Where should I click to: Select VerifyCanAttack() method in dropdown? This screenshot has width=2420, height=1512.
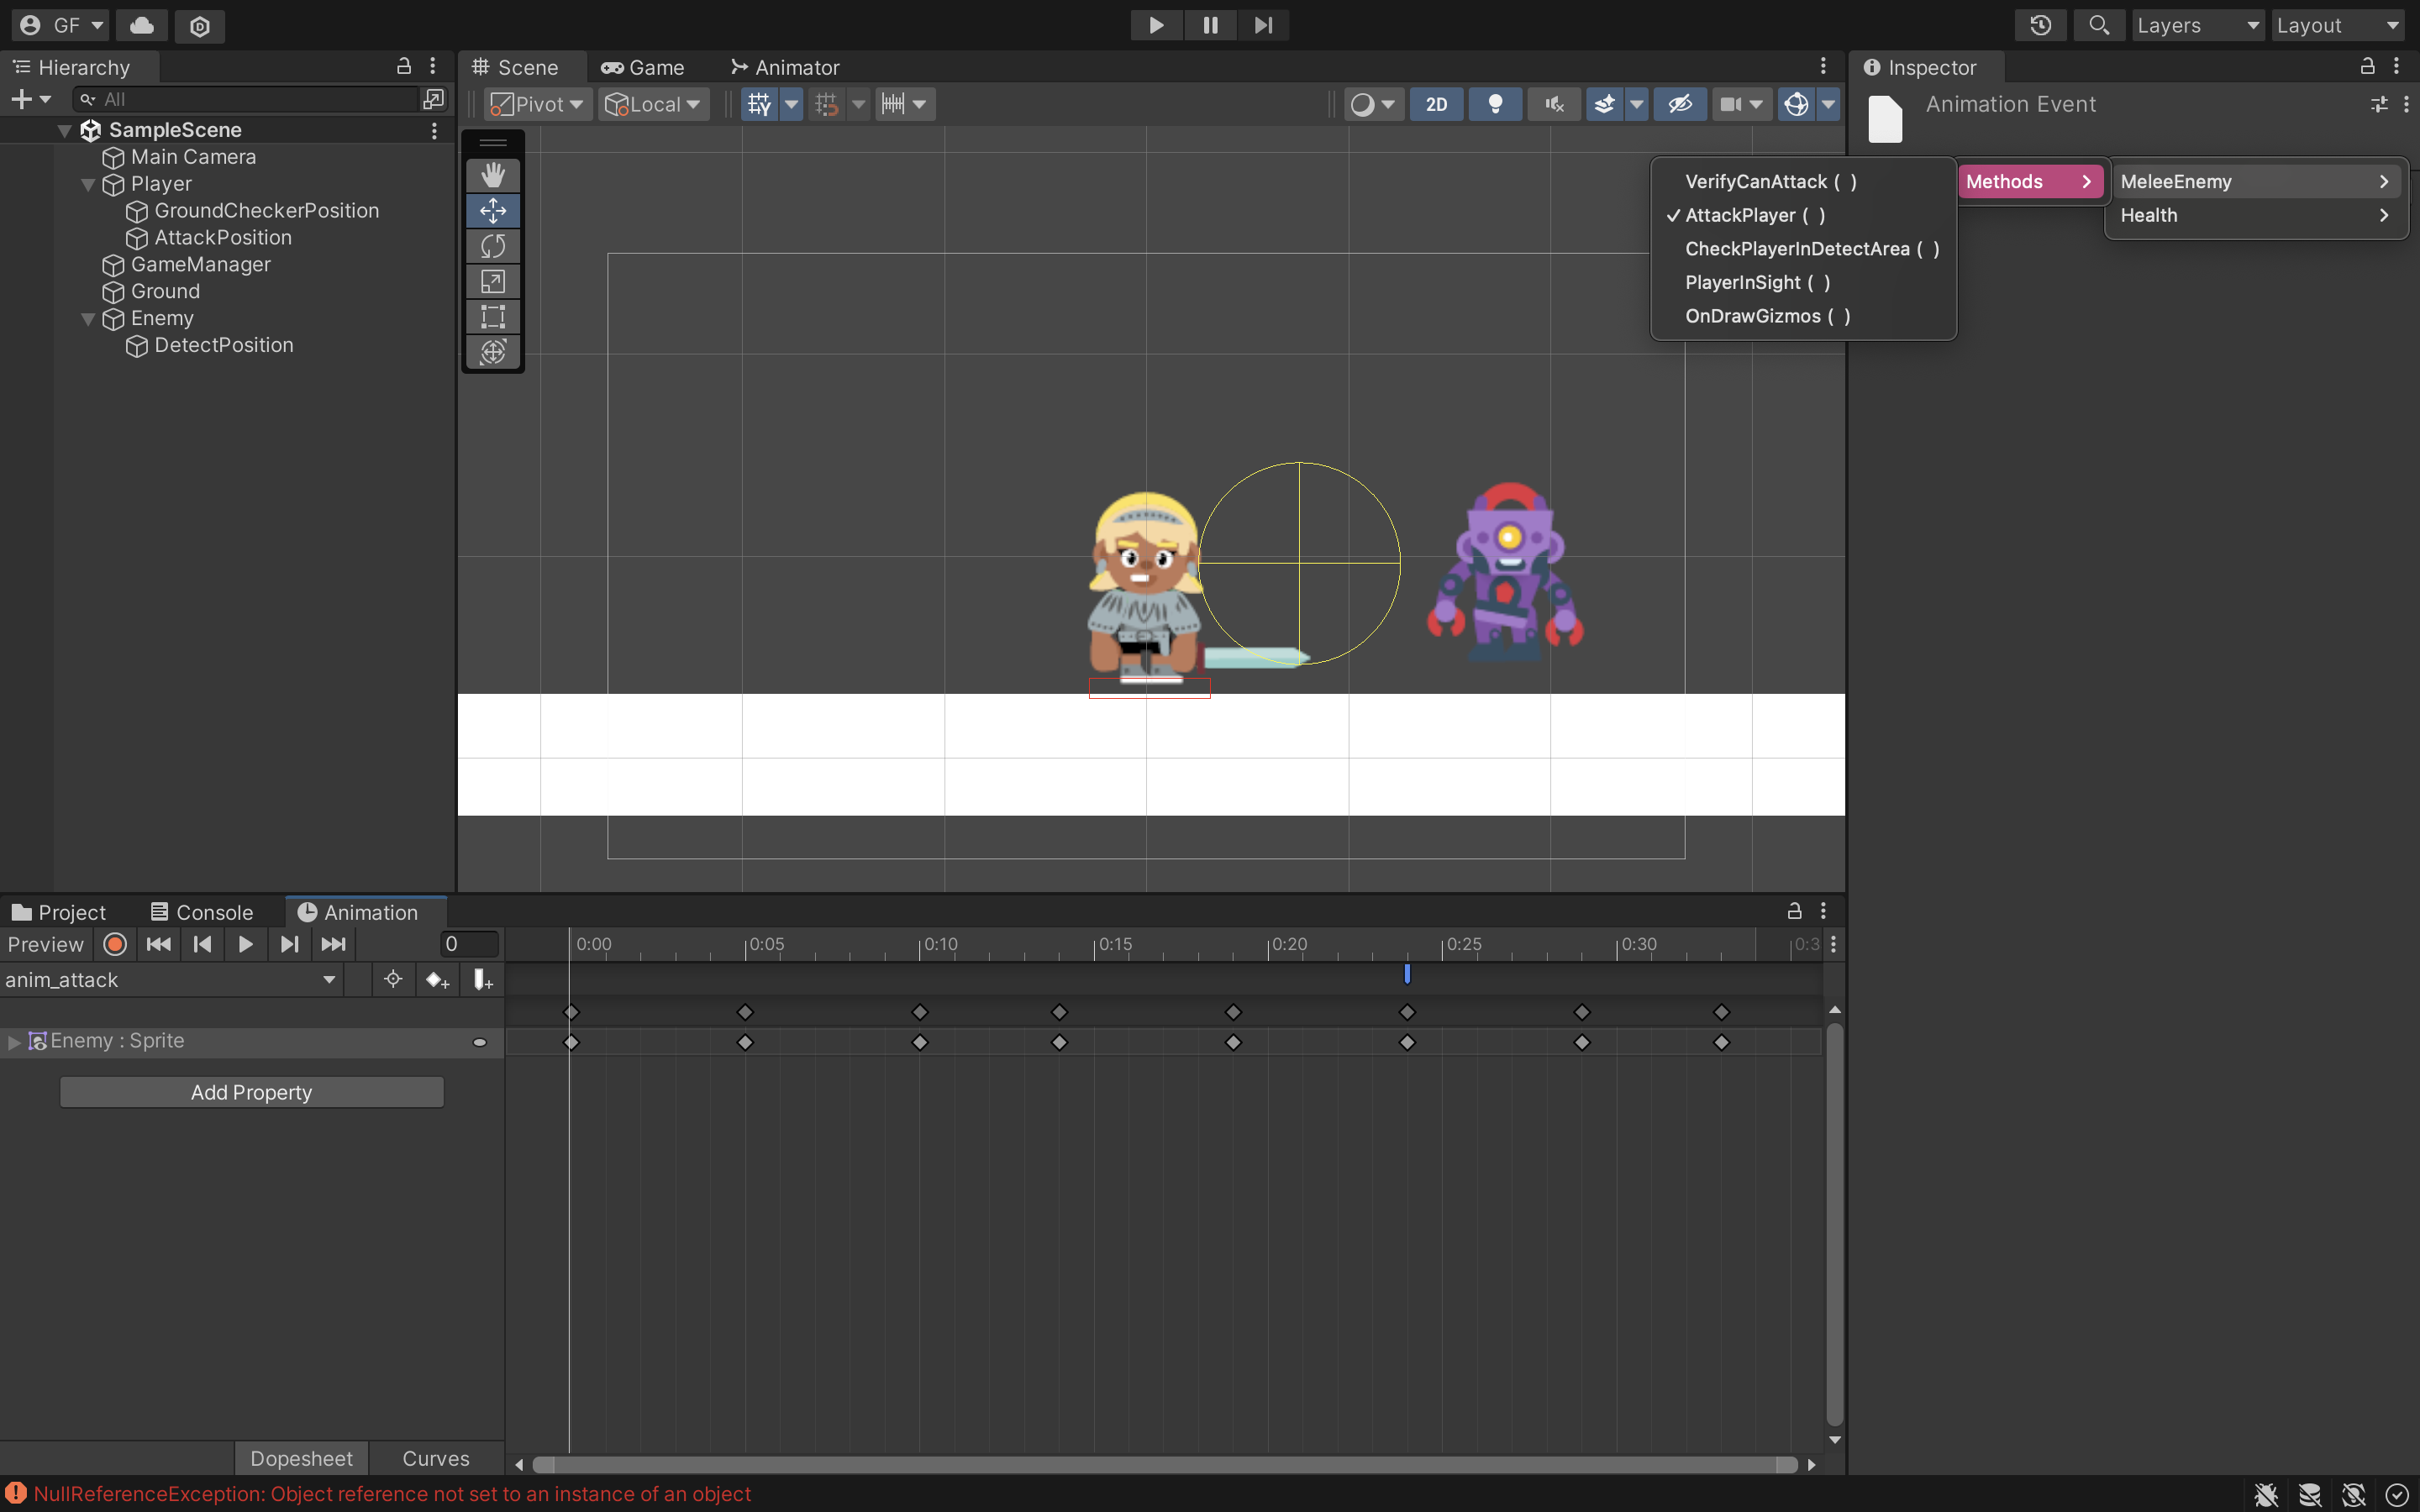pyautogui.click(x=1770, y=181)
